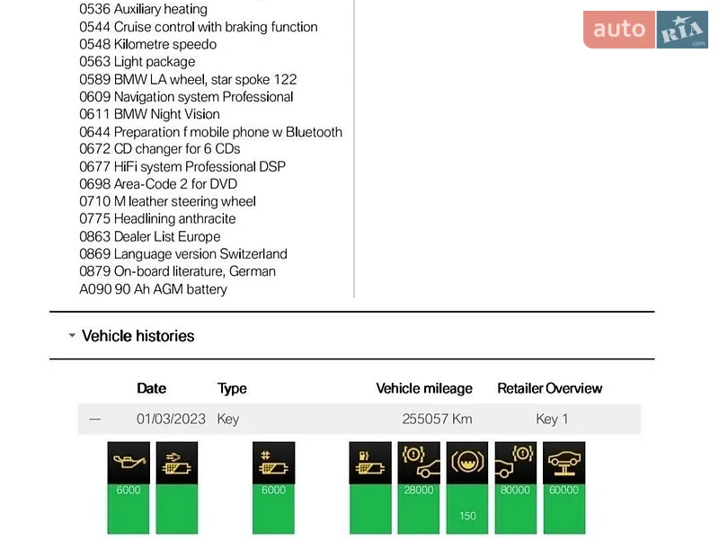Click the microfilter icon showing 6000
Screen dimensions: 719x539
[x=274, y=462]
